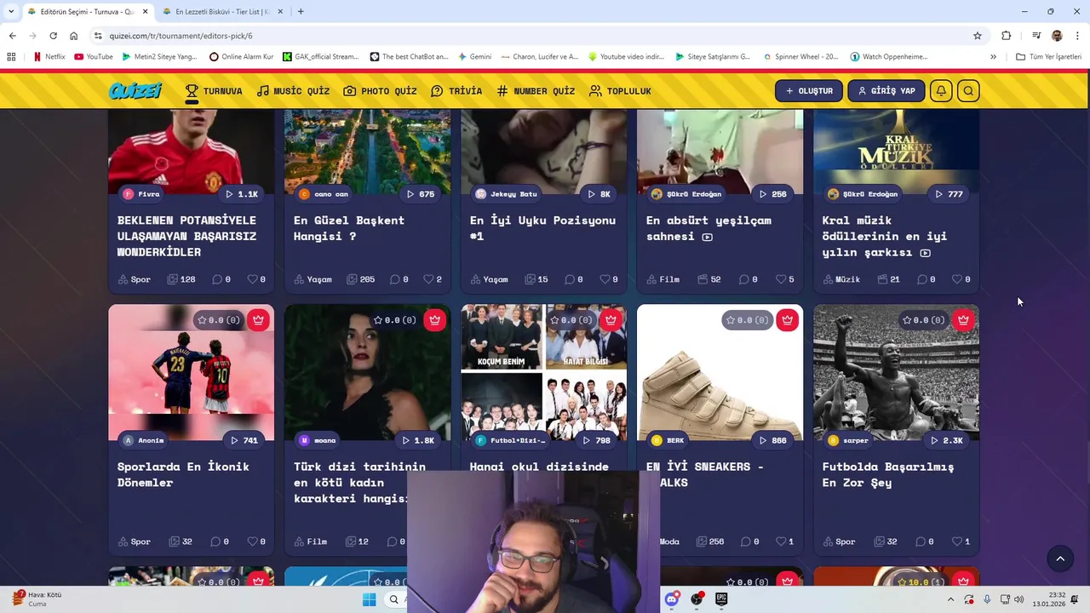Click the Moda category tag
Screen dimensions: 1090x613
(x=669, y=541)
